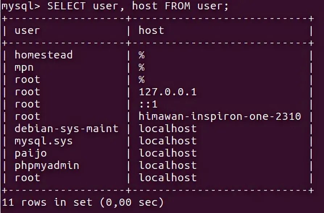
Task: Select the homestead user entry
Action: [43, 55]
